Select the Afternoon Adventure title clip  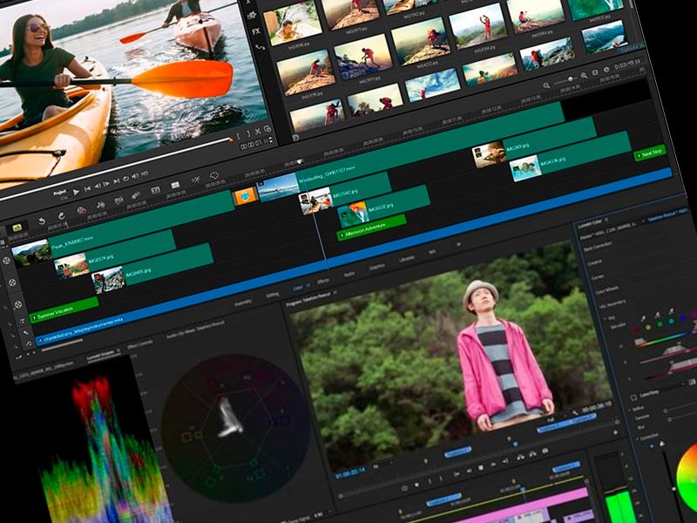(371, 228)
